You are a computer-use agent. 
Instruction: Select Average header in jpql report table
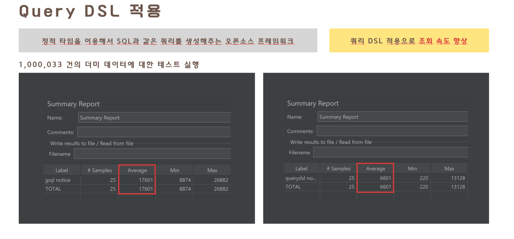pyautogui.click(x=137, y=170)
